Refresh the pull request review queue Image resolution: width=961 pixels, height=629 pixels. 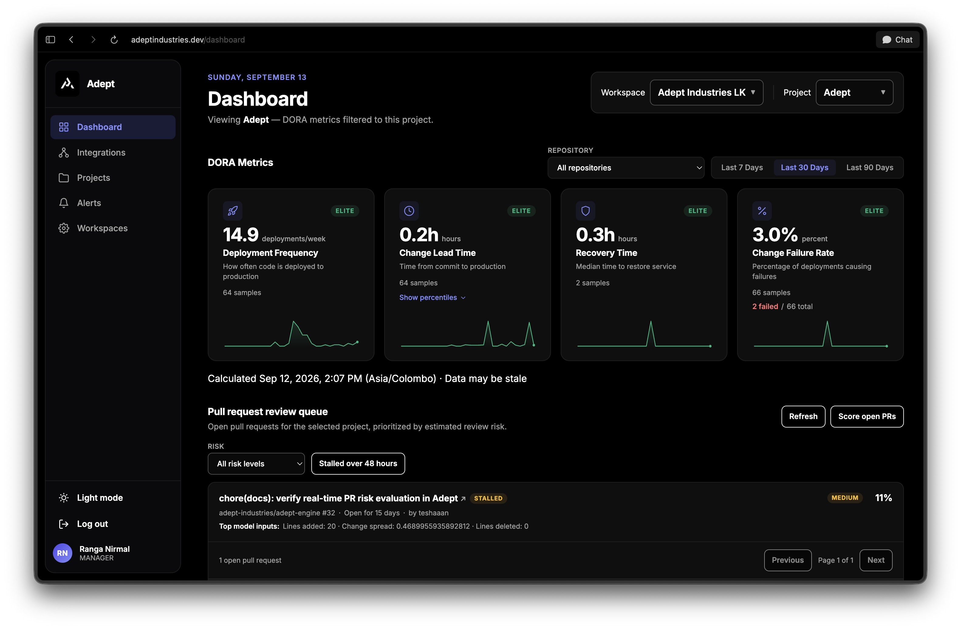(x=803, y=417)
